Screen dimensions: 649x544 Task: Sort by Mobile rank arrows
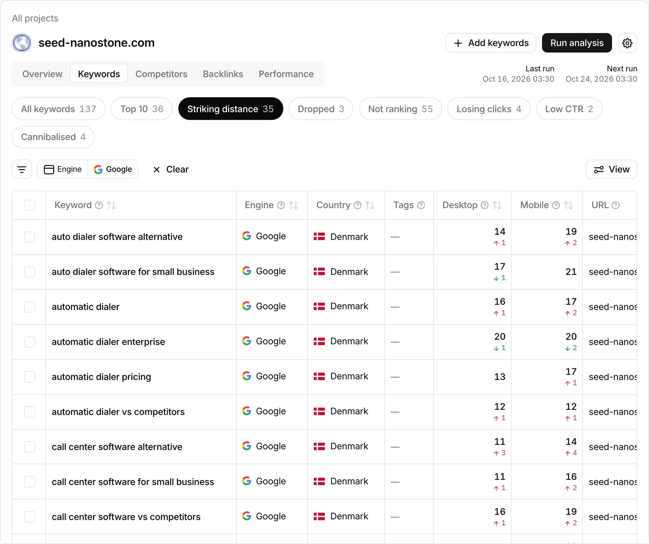pos(569,205)
